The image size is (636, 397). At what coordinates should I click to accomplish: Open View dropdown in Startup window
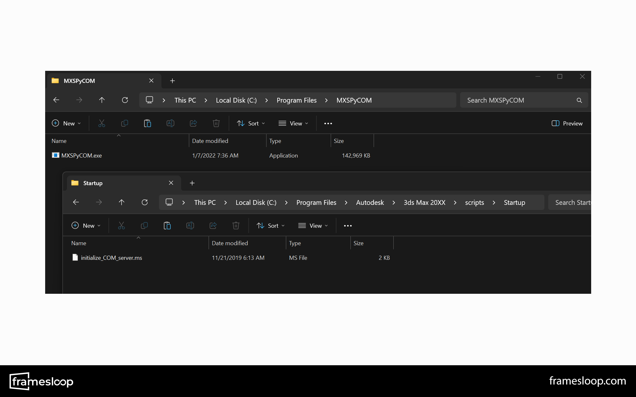(x=313, y=226)
